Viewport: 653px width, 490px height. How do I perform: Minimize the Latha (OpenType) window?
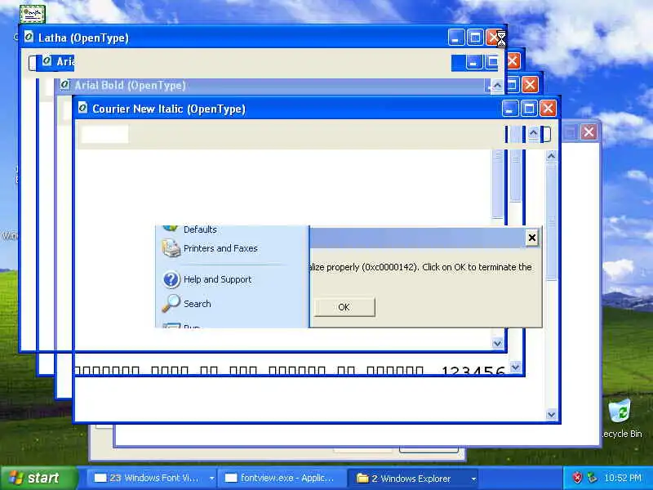(456, 38)
